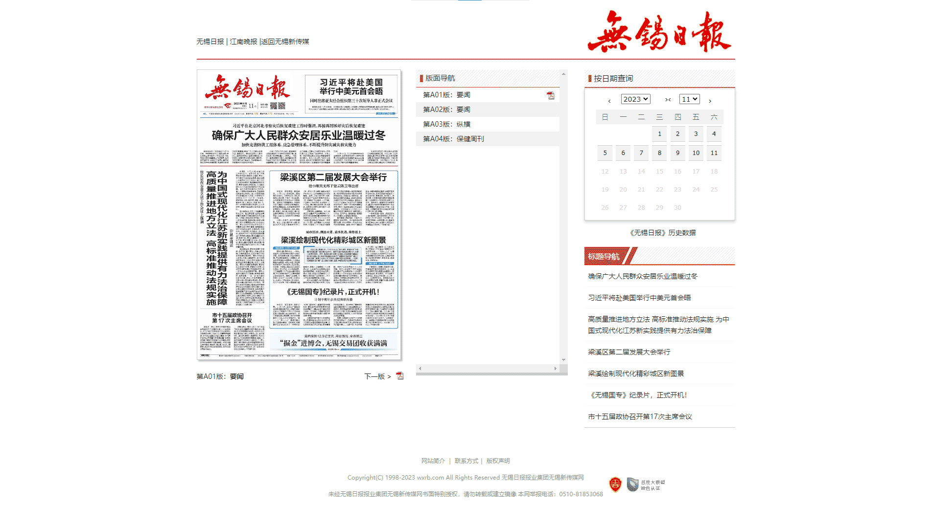Select calendar date 4
This screenshot has height=528, width=931.
point(714,134)
